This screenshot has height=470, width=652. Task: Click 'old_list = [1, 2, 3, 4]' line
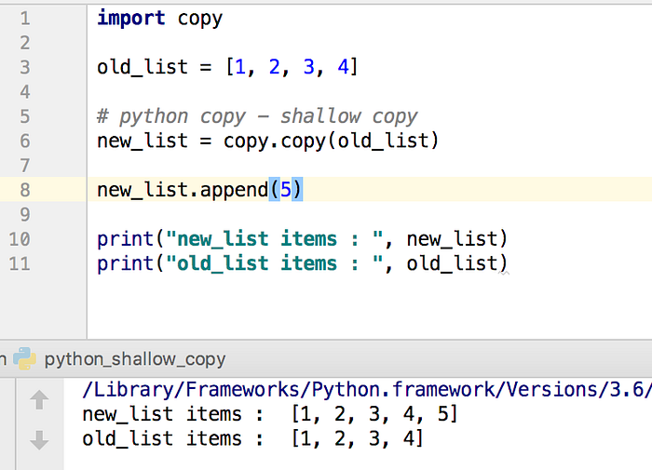[x=227, y=67]
